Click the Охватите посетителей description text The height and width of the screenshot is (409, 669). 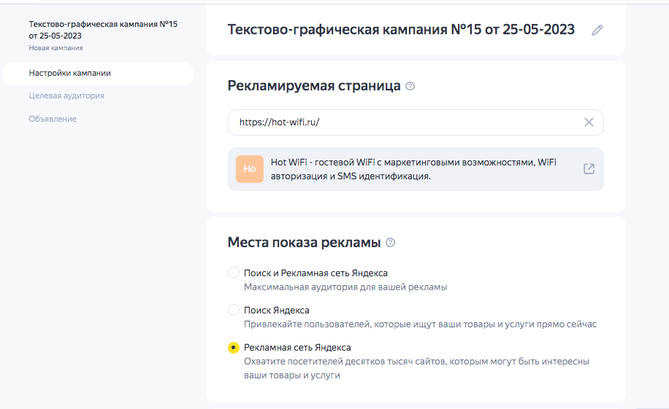(416, 368)
